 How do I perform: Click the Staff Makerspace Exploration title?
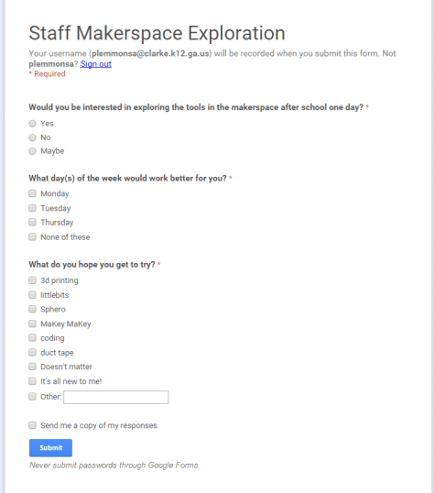[x=157, y=33]
